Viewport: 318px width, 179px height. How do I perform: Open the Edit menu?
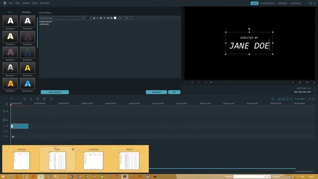pyautogui.click(x=18, y=3)
